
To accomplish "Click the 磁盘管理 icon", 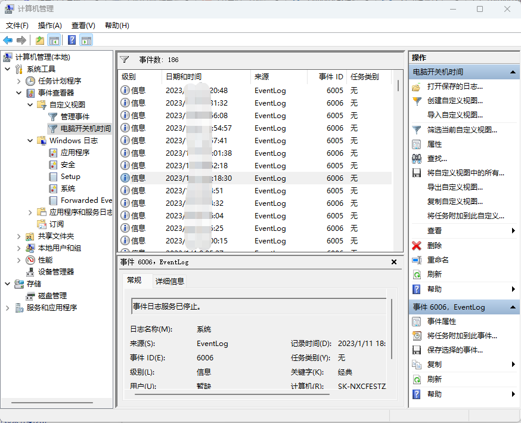I will click(x=30, y=296).
